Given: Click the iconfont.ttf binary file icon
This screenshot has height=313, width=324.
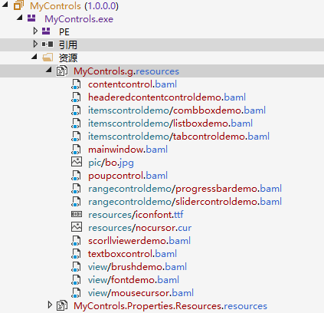Looking at the screenshot, I should 77,214.
